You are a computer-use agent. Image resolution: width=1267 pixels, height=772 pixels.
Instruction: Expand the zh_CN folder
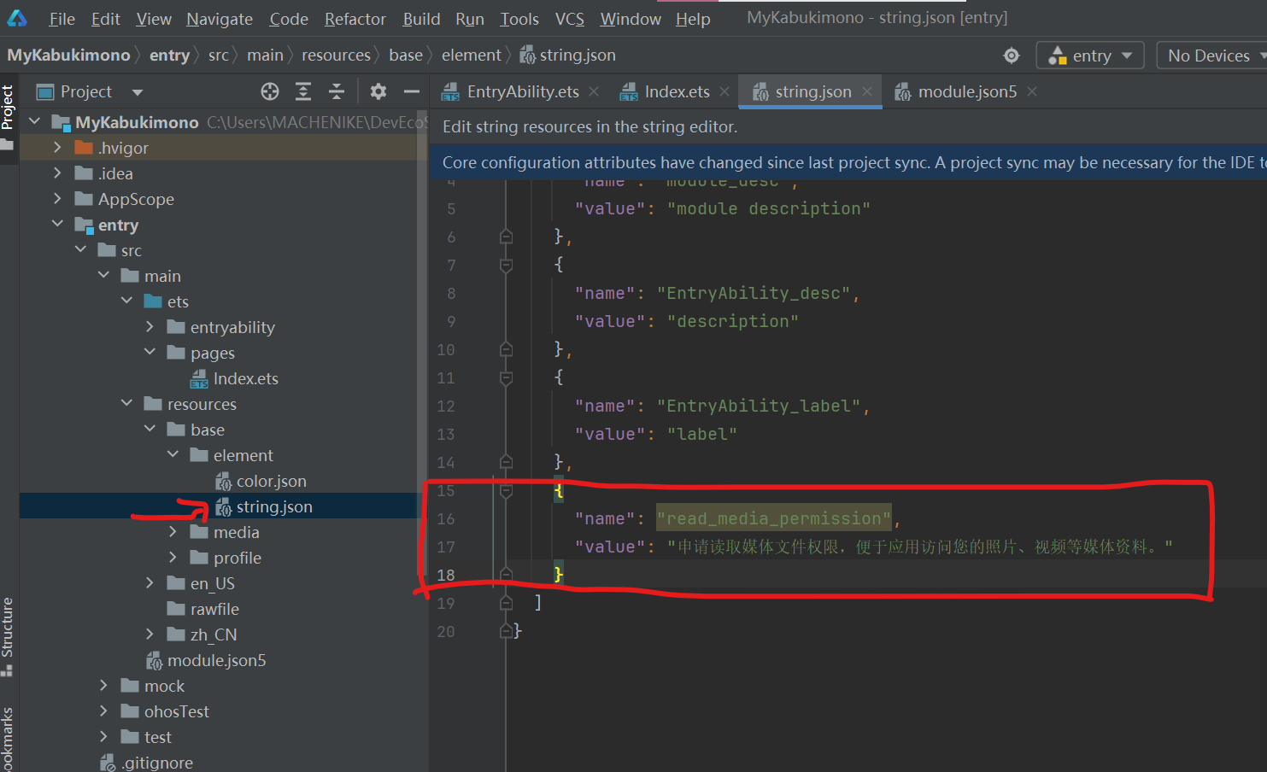150,634
